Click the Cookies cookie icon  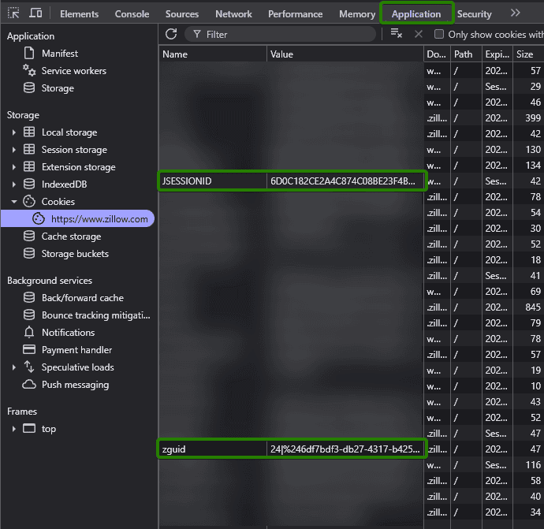click(29, 202)
